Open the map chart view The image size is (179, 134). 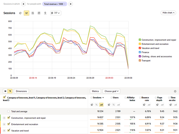(x=45, y=13)
